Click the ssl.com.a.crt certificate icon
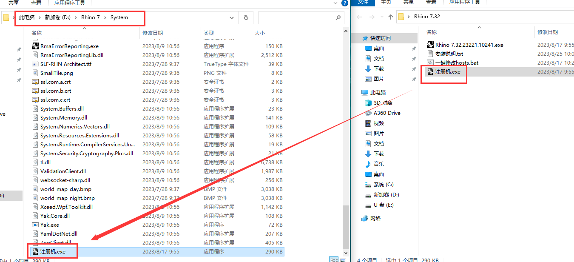Screen dimensions: 574x262 (x=35, y=82)
